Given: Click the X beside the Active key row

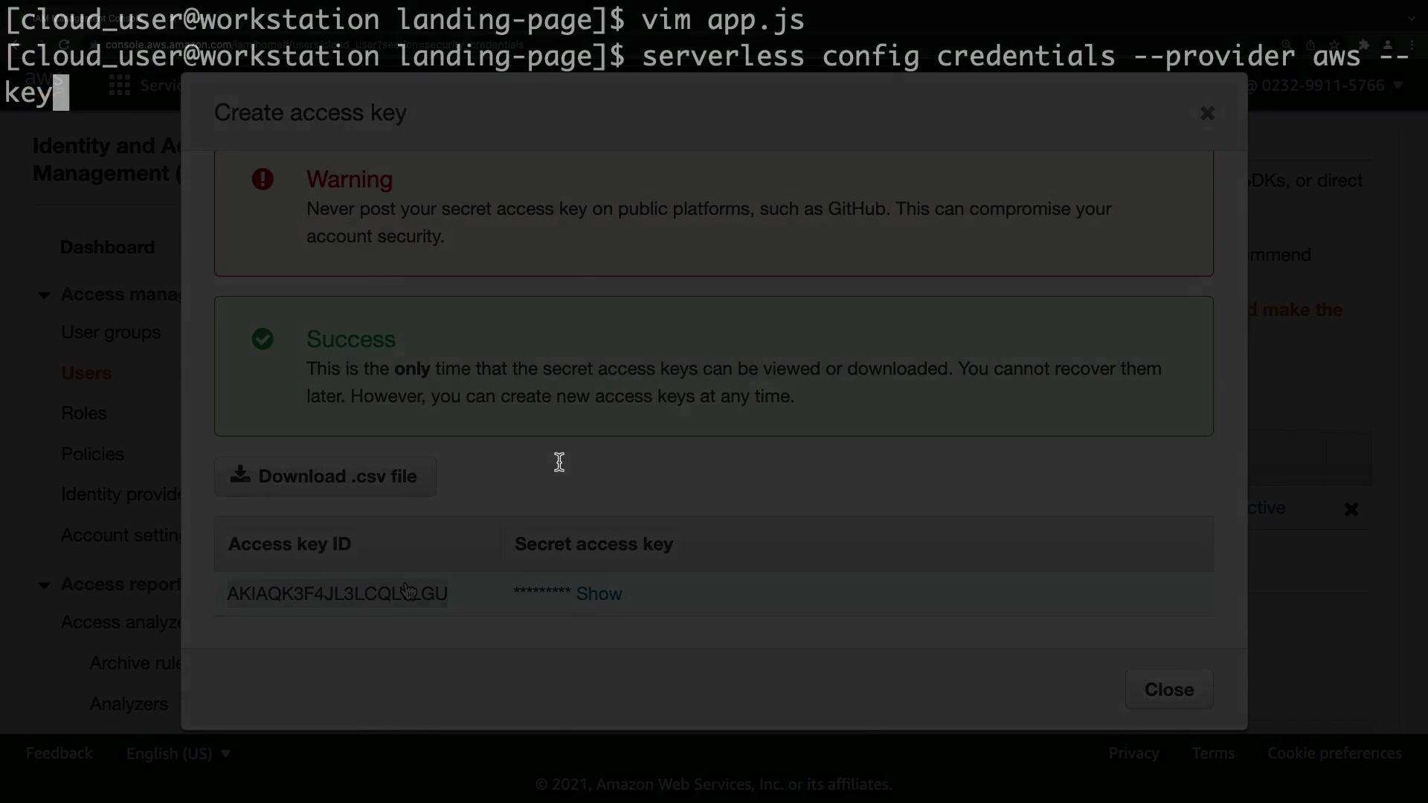Looking at the screenshot, I should [x=1351, y=509].
